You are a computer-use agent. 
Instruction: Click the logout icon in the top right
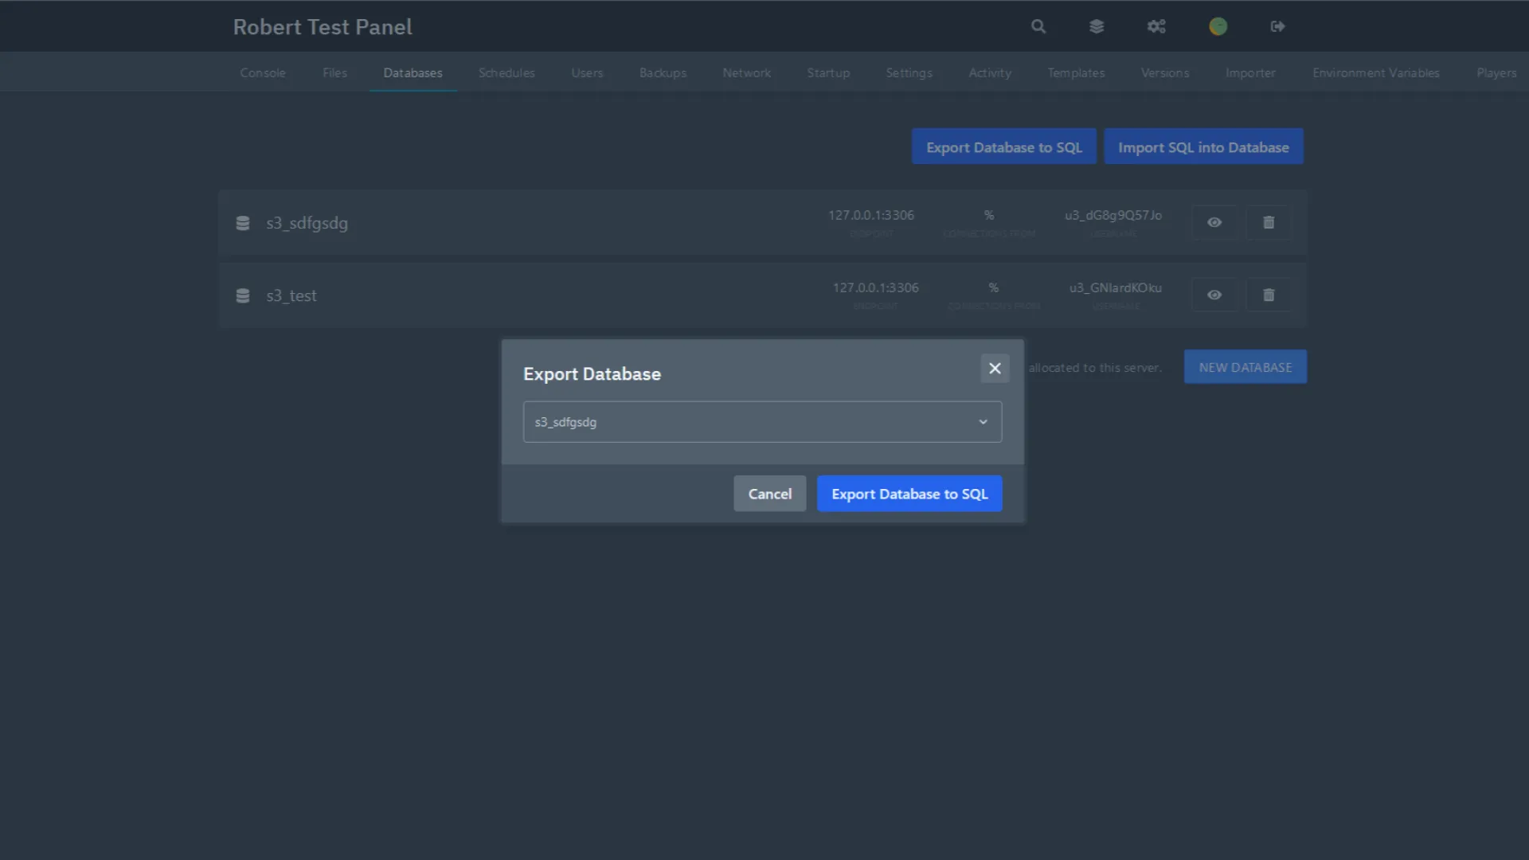click(1277, 26)
